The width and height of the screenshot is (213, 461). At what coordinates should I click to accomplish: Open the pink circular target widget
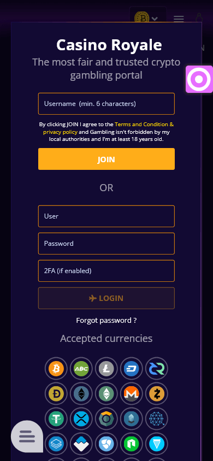(x=199, y=79)
